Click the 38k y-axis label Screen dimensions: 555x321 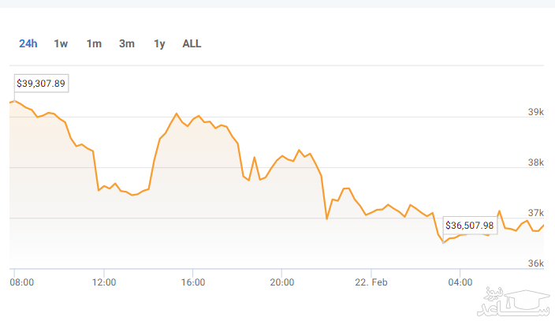[536, 162]
